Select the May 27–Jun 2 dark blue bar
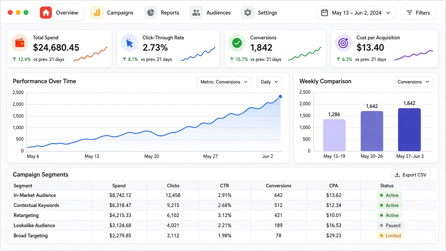 click(409, 129)
